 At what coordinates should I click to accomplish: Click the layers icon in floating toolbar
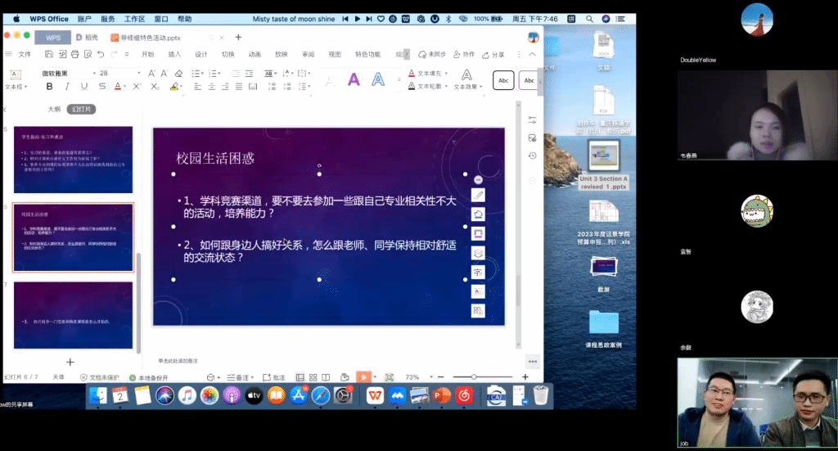point(479,252)
